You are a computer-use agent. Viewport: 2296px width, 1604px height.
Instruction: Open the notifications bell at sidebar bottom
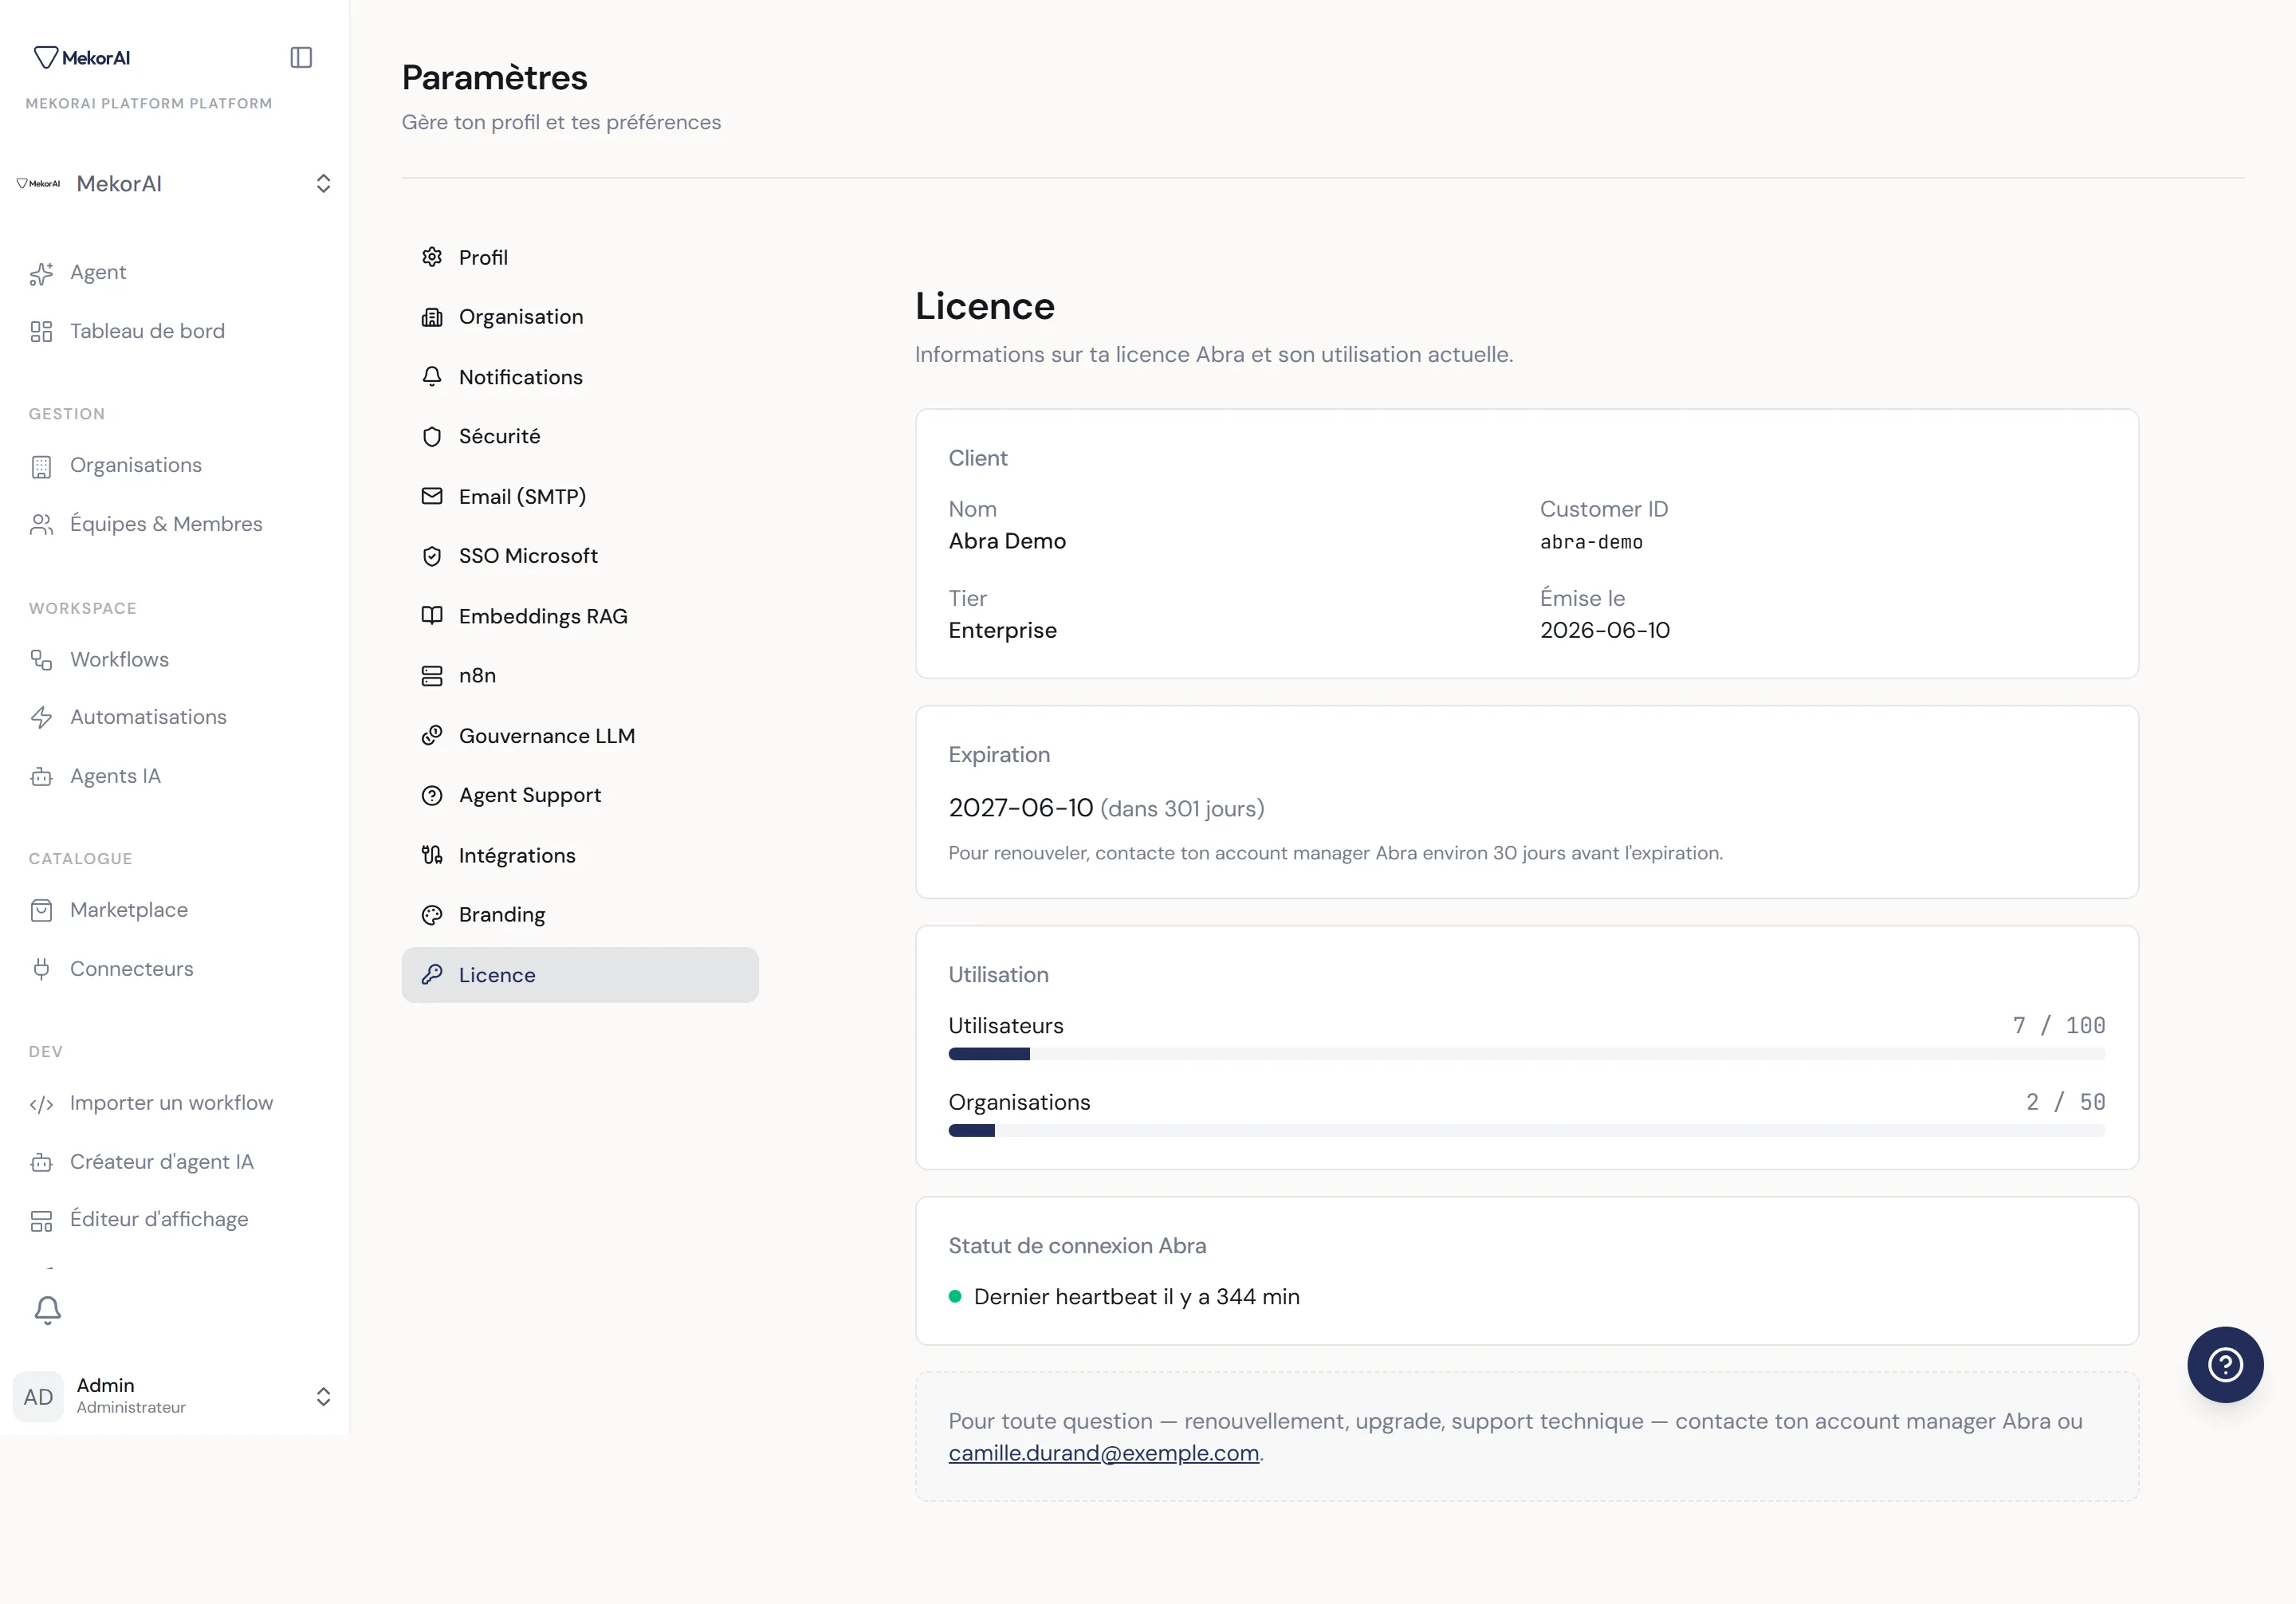pos(48,1310)
